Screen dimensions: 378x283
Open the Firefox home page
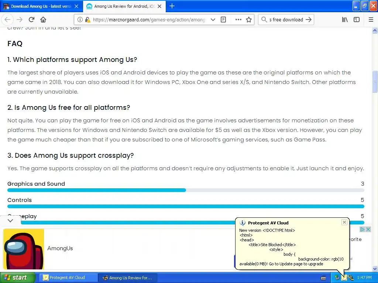(x=43, y=20)
